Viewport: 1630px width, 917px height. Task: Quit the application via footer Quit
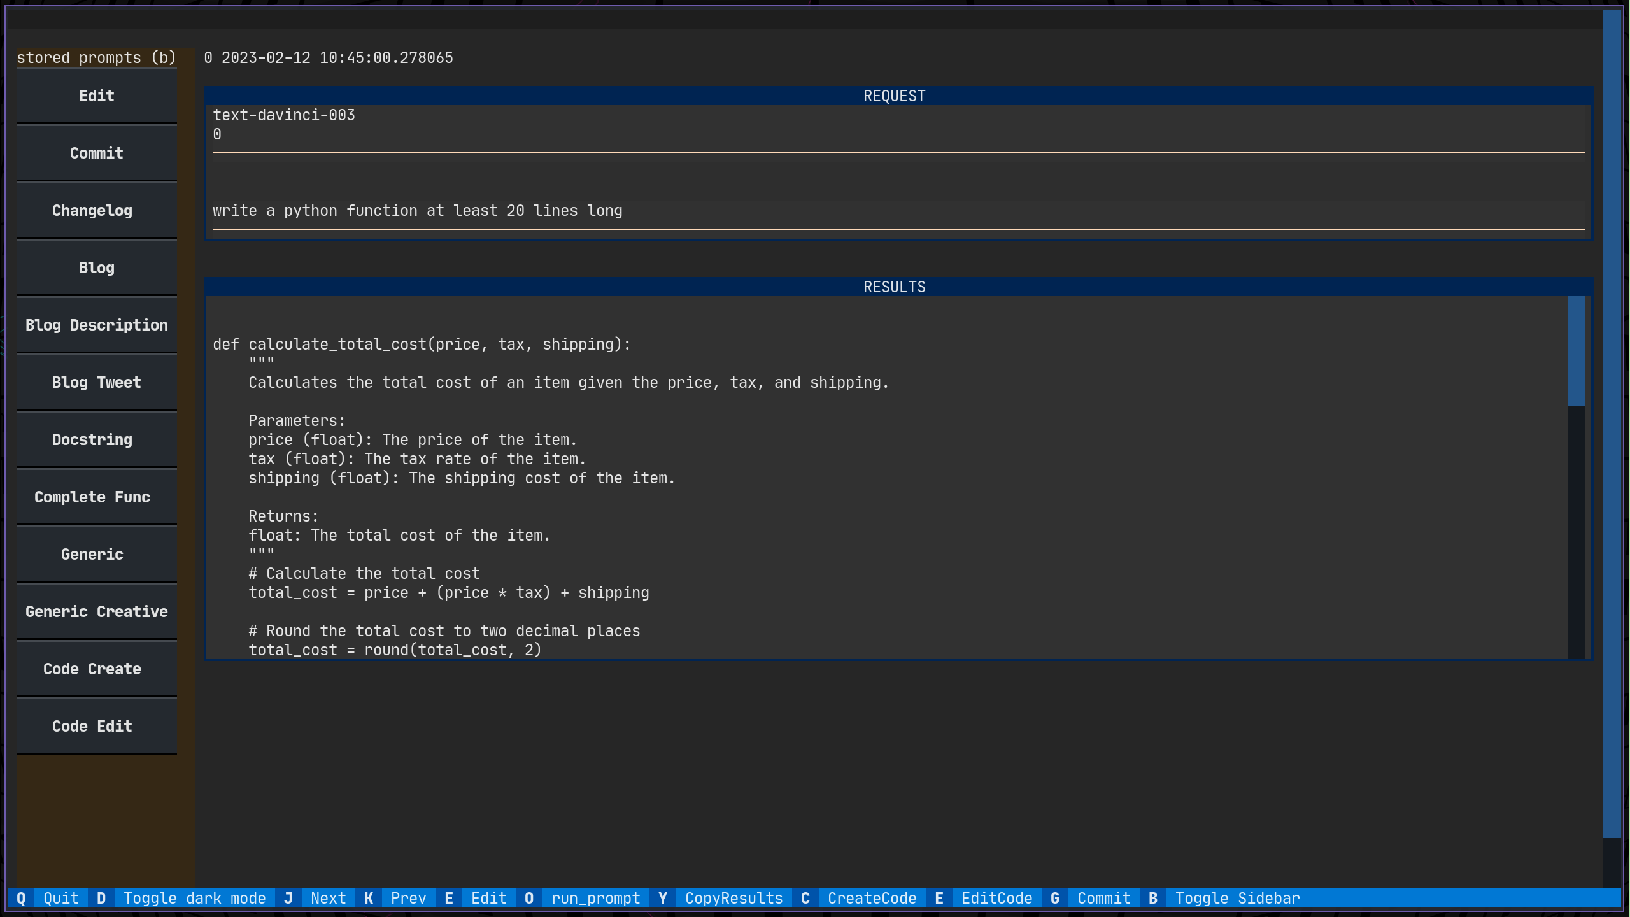(x=60, y=898)
